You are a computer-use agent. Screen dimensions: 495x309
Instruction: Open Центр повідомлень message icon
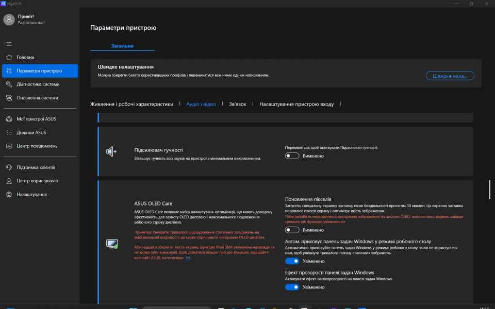point(9,146)
